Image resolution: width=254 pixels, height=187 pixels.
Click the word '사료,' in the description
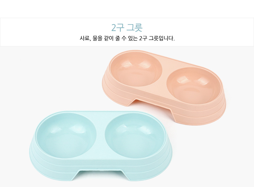tap(85, 38)
